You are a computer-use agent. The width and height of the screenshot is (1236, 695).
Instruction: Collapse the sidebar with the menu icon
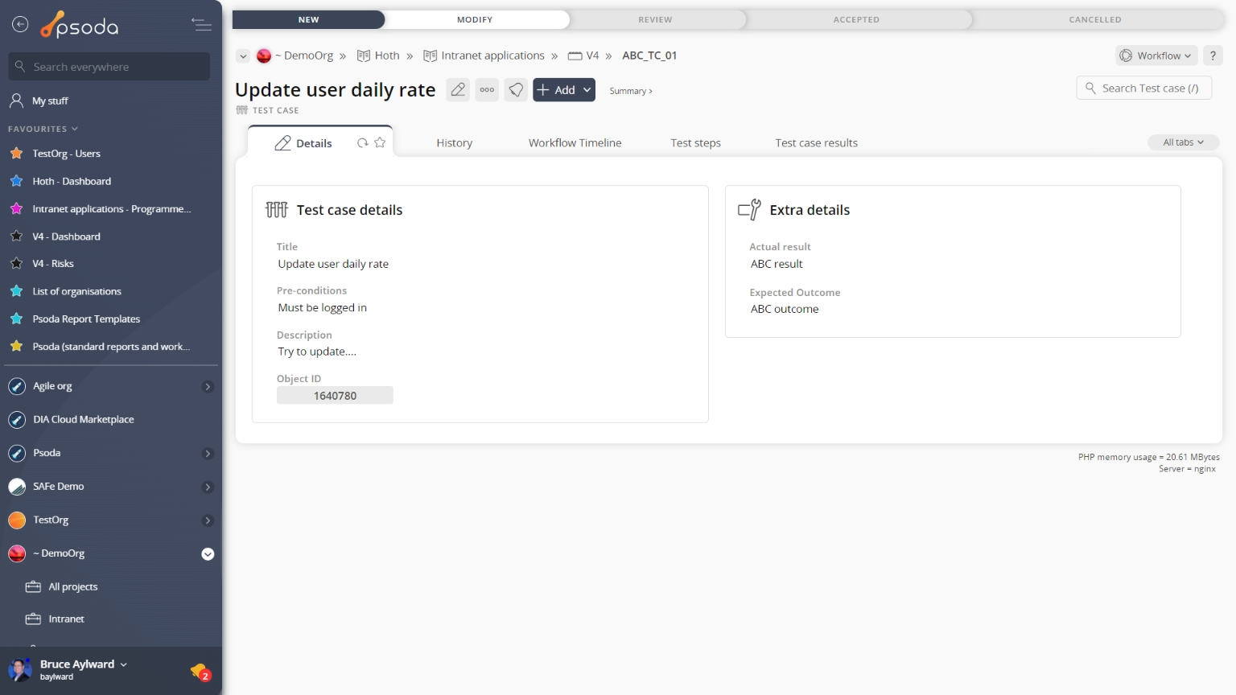click(x=201, y=25)
